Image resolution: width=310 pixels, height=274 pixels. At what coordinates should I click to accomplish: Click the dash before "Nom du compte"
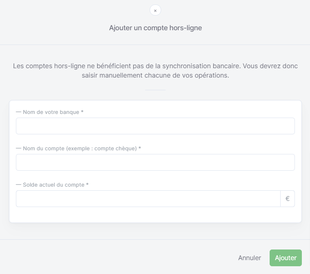pos(18,148)
